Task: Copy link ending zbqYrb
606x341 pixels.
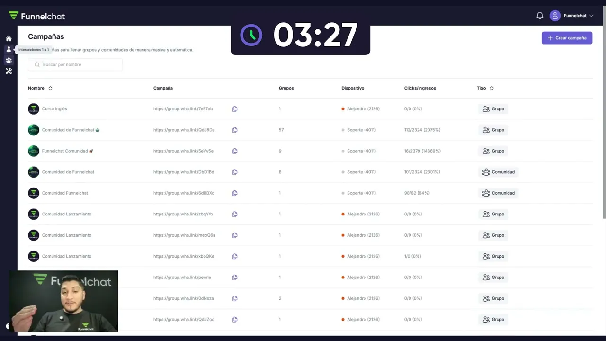Action: (235, 214)
